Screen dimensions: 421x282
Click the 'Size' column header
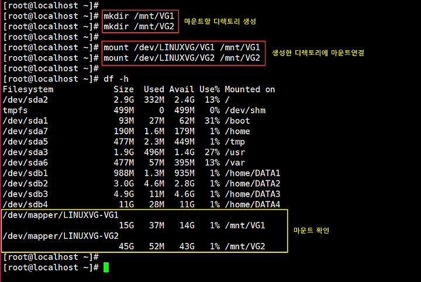pos(123,89)
